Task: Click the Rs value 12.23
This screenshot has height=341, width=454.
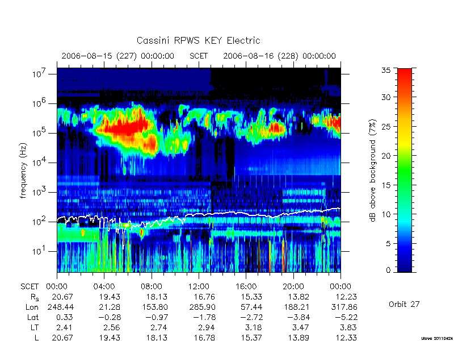Action: point(346,297)
